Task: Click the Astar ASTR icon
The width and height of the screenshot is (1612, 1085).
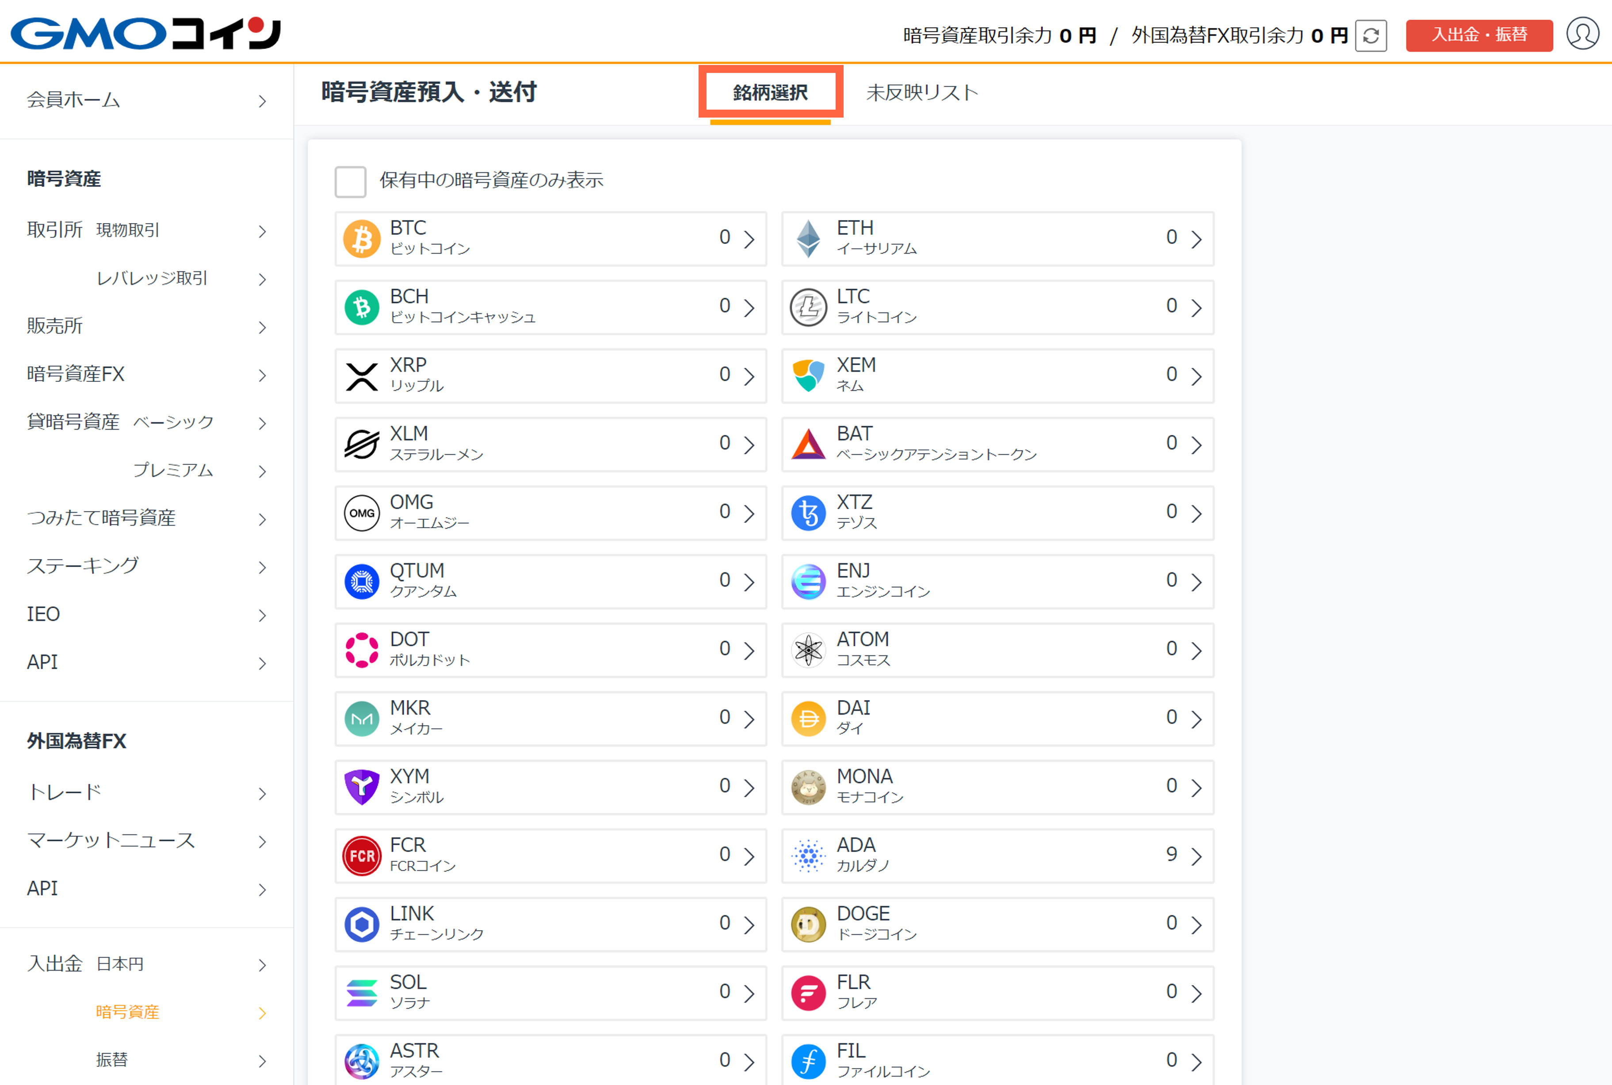Action: (x=361, y=1061)
